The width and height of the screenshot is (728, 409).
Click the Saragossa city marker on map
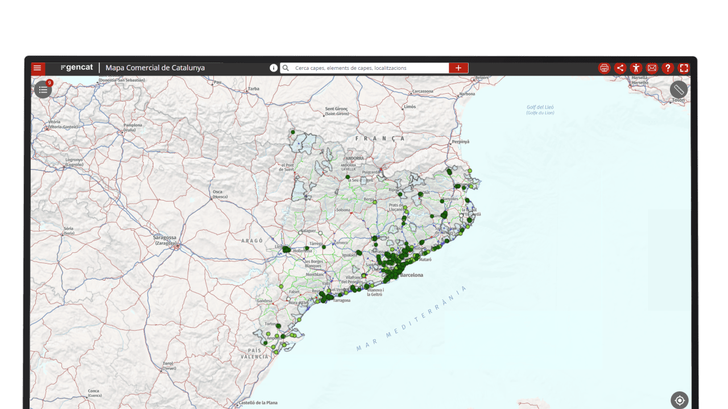(x=177, y=247)
